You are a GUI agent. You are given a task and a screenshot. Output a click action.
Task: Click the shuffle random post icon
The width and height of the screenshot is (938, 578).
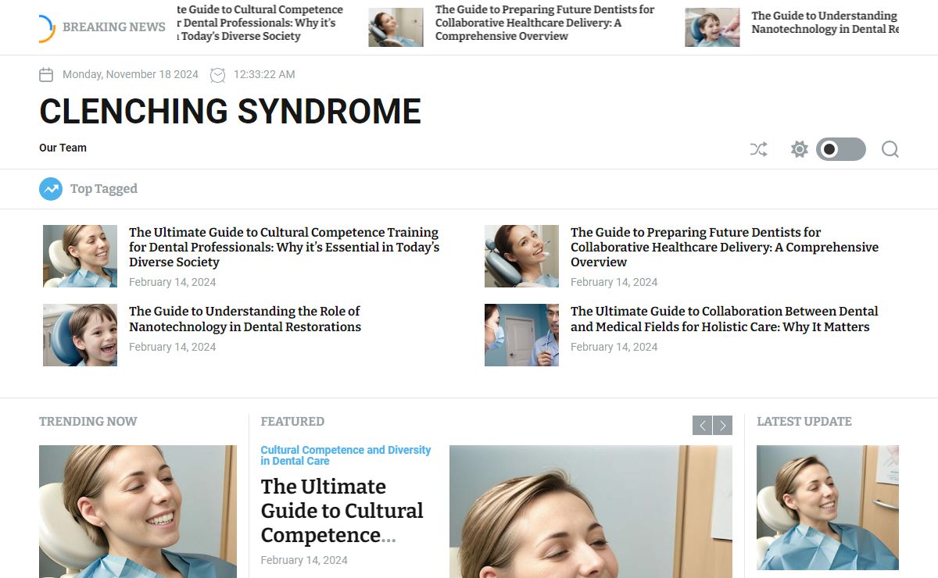758,149
